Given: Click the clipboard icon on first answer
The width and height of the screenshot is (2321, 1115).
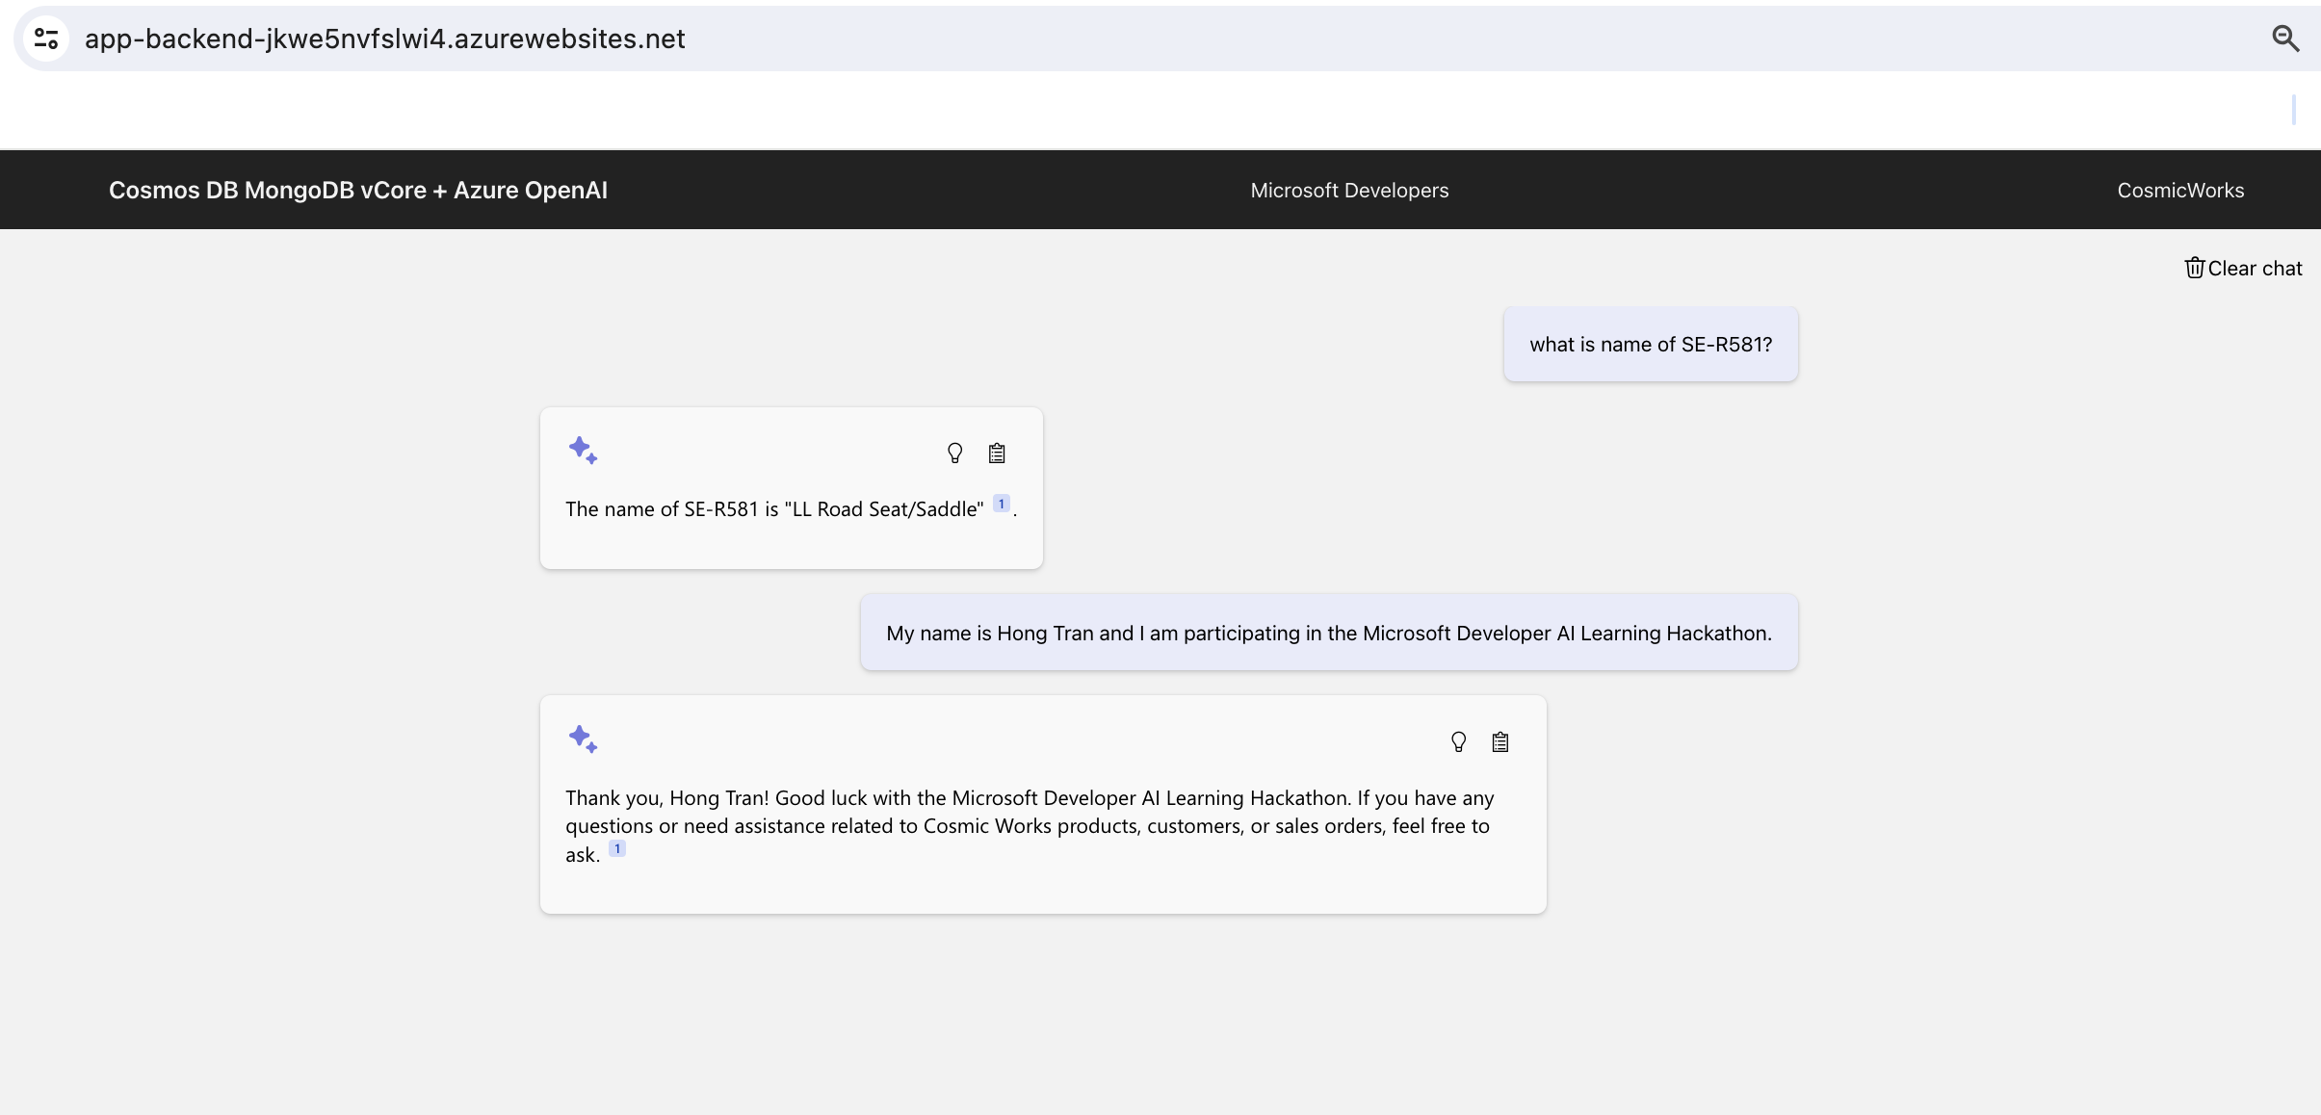Looking at the screenshot, I should (997, 453).
